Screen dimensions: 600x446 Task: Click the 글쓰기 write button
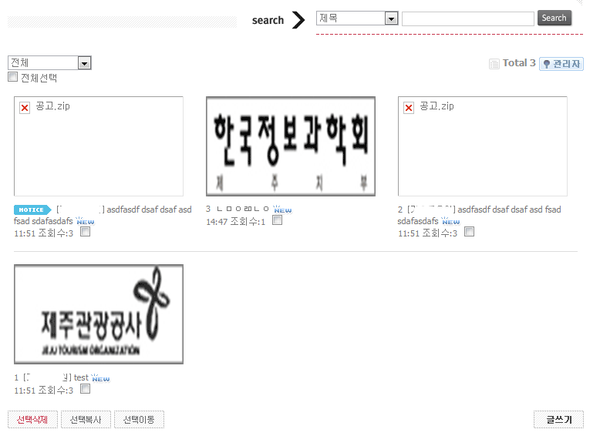[558, 420]
